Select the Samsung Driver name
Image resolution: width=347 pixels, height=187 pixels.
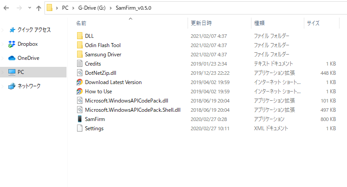click(103, 55)
